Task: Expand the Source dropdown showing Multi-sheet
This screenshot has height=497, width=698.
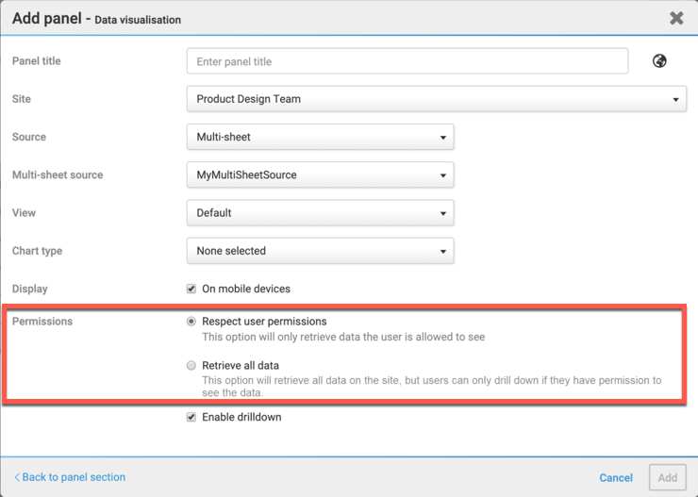Action: (x=320, y=137)
